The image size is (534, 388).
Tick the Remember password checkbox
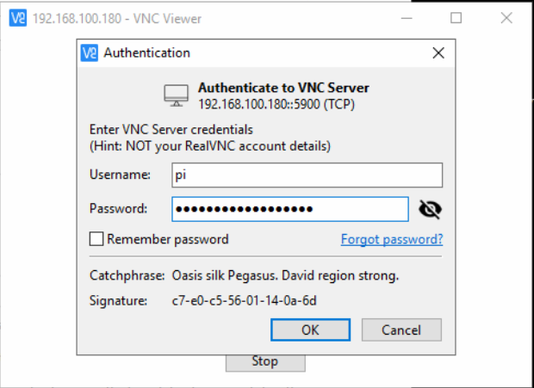(x=96, y=238)
